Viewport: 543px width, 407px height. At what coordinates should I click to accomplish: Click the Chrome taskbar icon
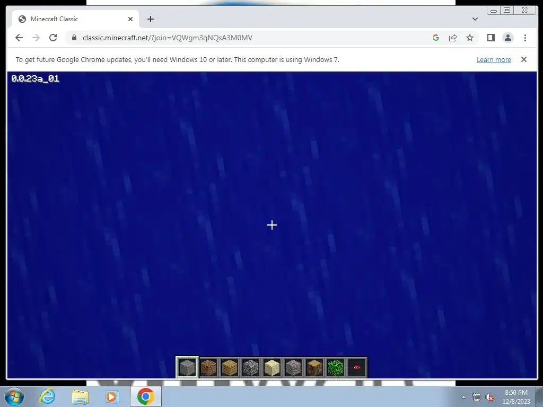click(145, 396)
